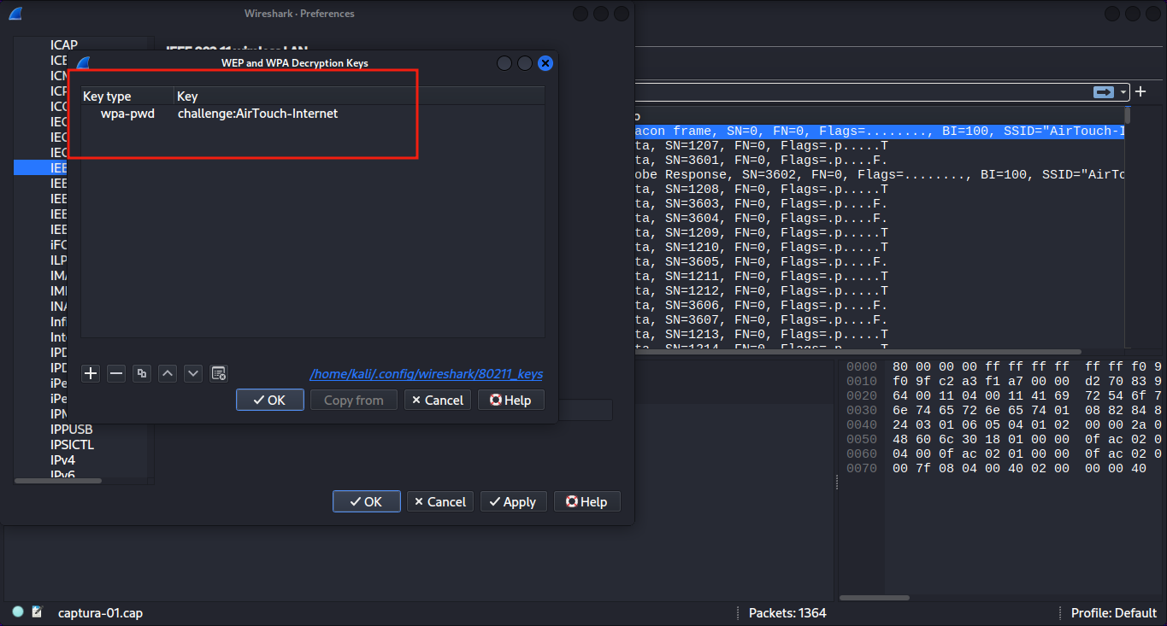Image resolution: width=1167 pixels, height=626 pixels.
Task: Click the Apply button in Preferences
Action: (512, 501)
